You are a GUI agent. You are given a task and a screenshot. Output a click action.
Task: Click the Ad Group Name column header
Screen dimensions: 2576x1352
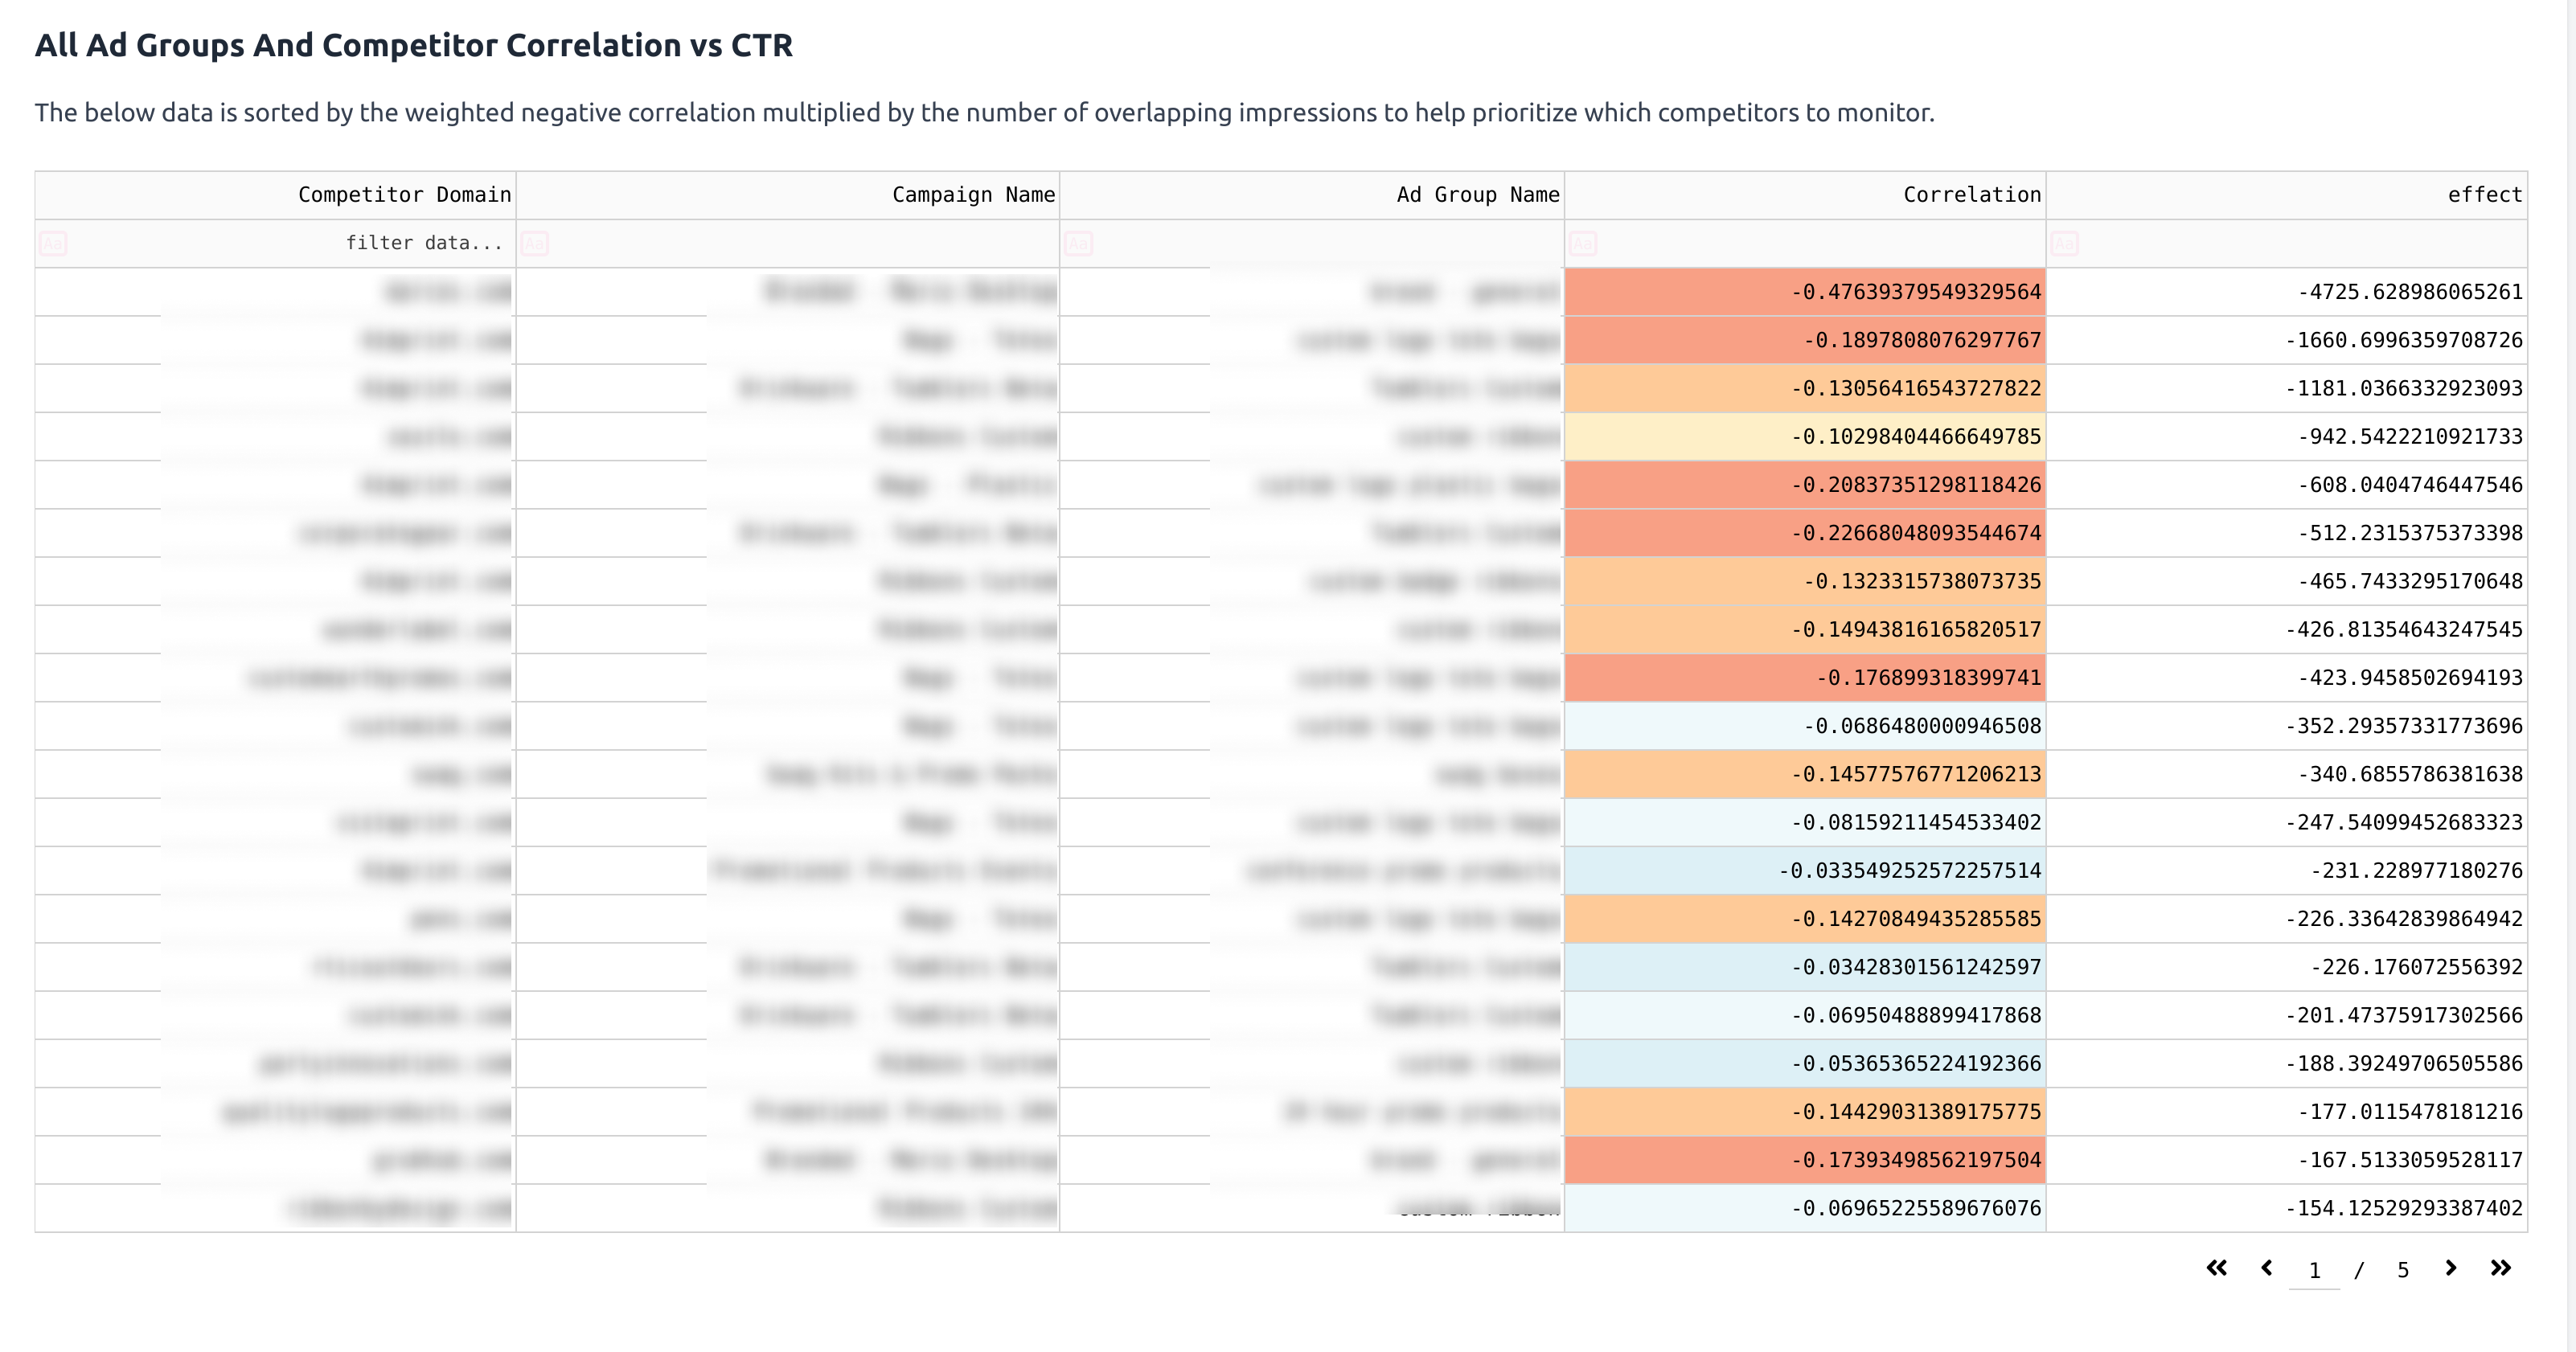point(1477,195)
